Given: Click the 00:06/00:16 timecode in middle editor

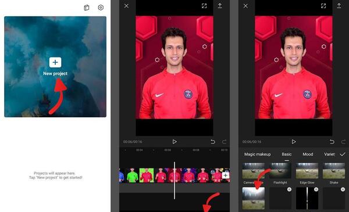Looking at the screenshot, I should coord(133,142).
